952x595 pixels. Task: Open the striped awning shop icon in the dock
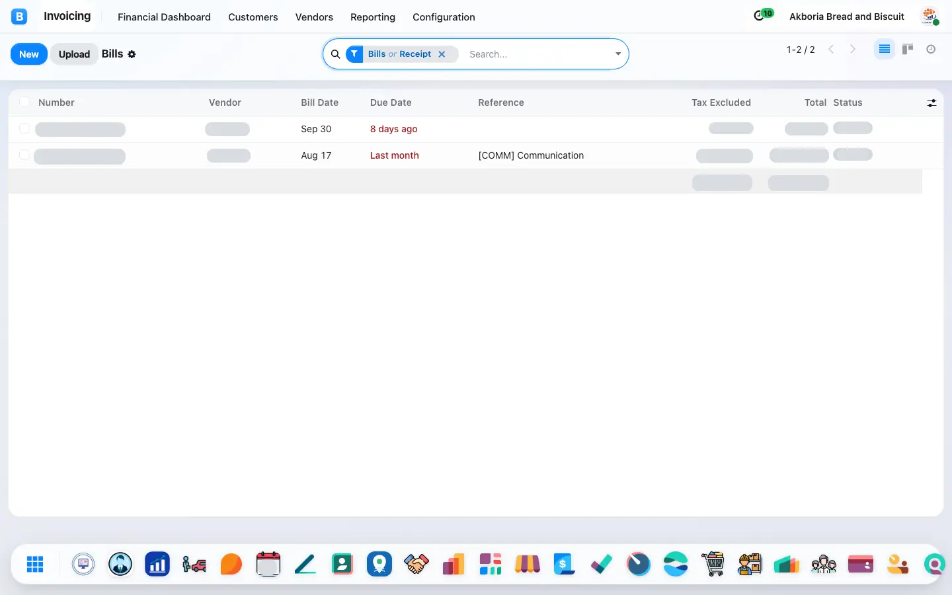coord(528,564)
